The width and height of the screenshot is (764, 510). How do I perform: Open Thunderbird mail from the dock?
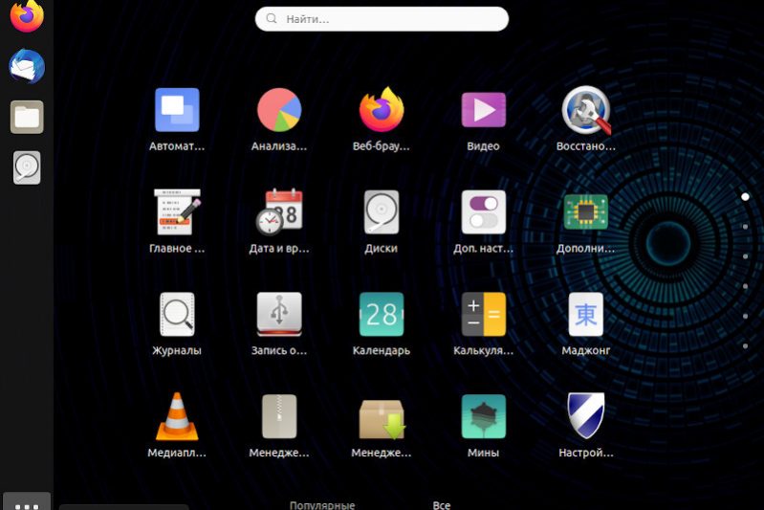click(27, 67)
